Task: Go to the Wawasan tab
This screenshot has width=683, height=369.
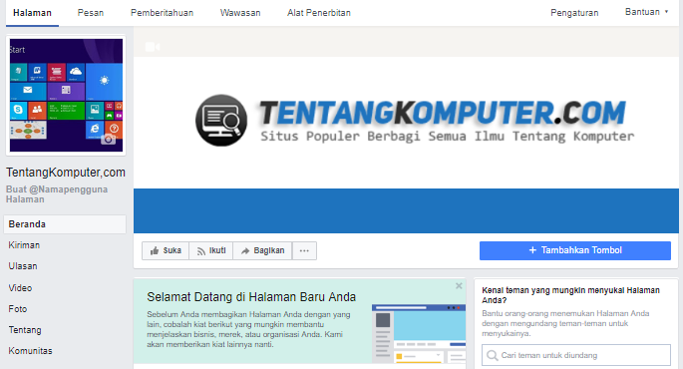Action: point(240,13)
